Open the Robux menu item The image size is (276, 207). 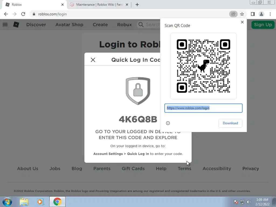[x=125, y=25]
